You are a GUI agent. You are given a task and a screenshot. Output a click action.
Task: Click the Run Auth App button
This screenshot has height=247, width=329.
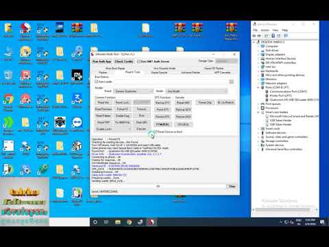click(102, 62)
